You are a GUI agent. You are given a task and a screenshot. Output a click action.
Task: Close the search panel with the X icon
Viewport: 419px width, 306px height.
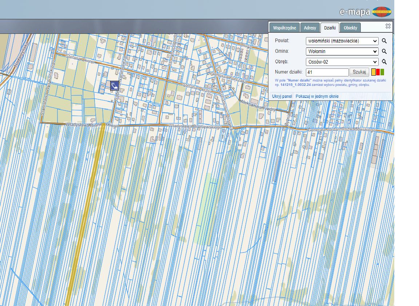(388, 26)
